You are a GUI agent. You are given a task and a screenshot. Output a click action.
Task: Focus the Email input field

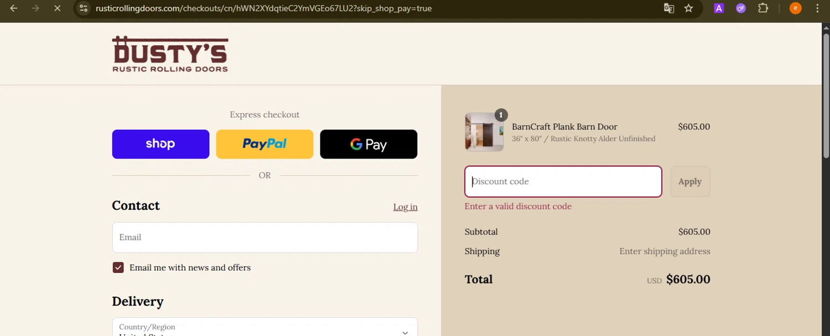(264, 238)
